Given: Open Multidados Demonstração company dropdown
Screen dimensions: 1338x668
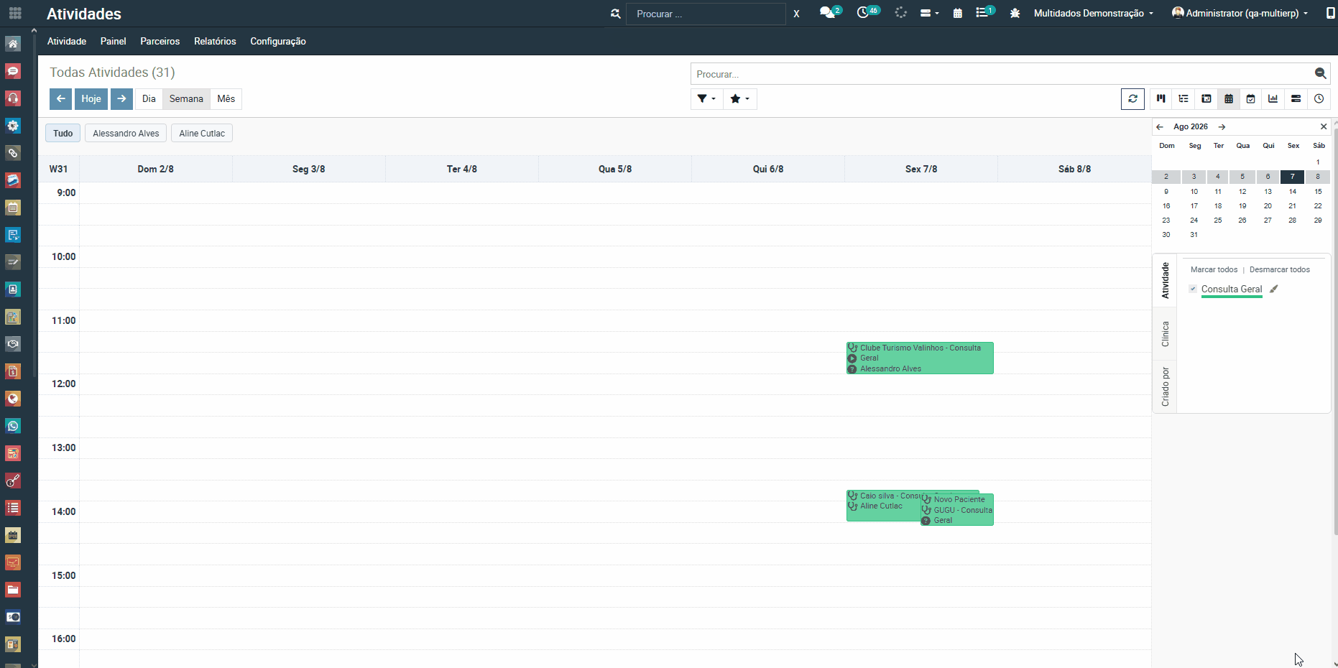Looking at the screenshot, I should [x=1093, y=14].
